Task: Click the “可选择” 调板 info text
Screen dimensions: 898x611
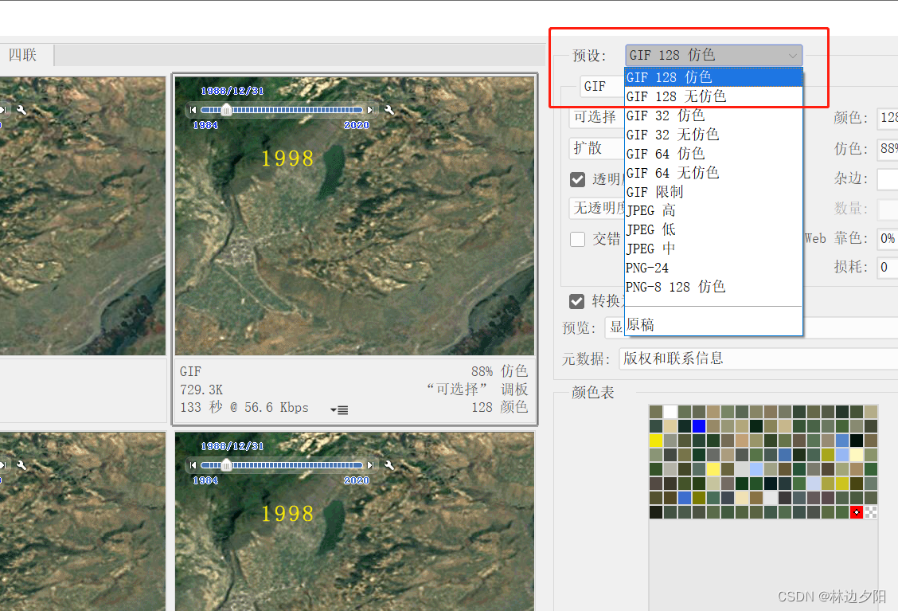Action: click(x=477, y=390)
